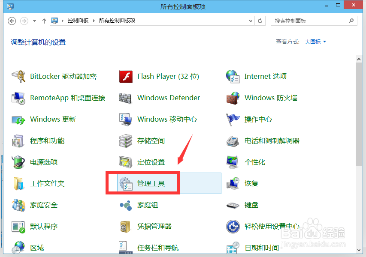
Task: Refresh the control panel view
Action: (260, 21)
